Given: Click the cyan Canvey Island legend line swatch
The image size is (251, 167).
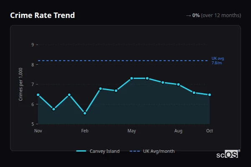Looking at the screenshot, I should (x=81, y=151).
